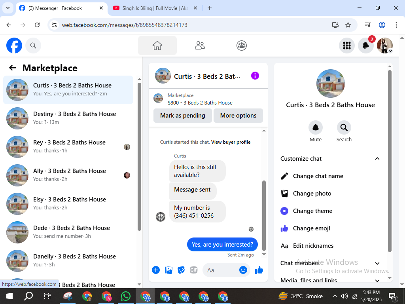Select Change chat name

click(330, 176)
